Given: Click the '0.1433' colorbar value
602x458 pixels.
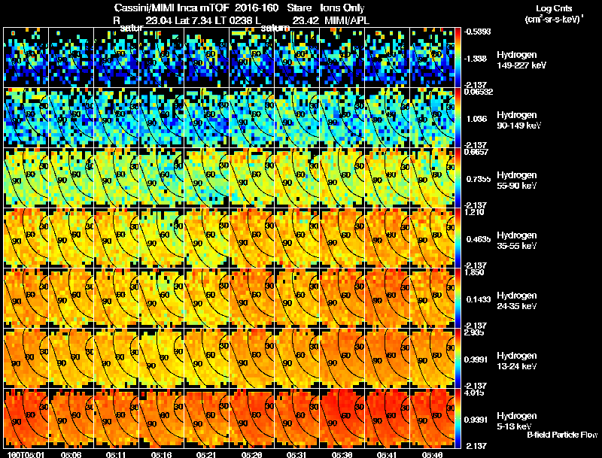Looking at the screenshot, I should click(478, 299).
